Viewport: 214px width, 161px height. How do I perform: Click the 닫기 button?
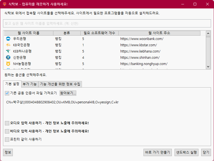pos(206,152)
